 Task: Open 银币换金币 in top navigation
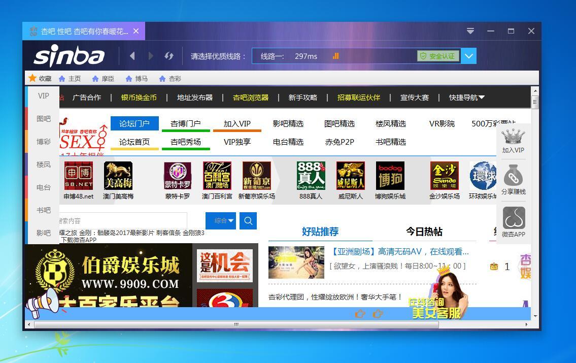[x=139, y=97]
